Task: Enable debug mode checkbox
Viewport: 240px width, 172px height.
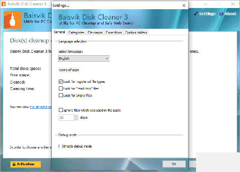Action: (x=61, y=146)
